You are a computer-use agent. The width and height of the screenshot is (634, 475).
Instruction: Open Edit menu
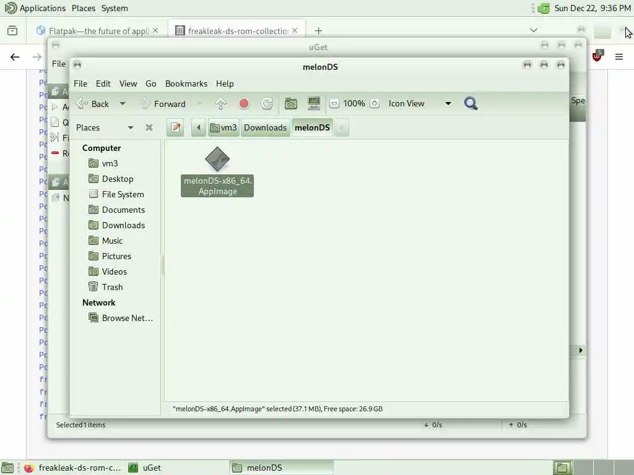tap(103, 83)
